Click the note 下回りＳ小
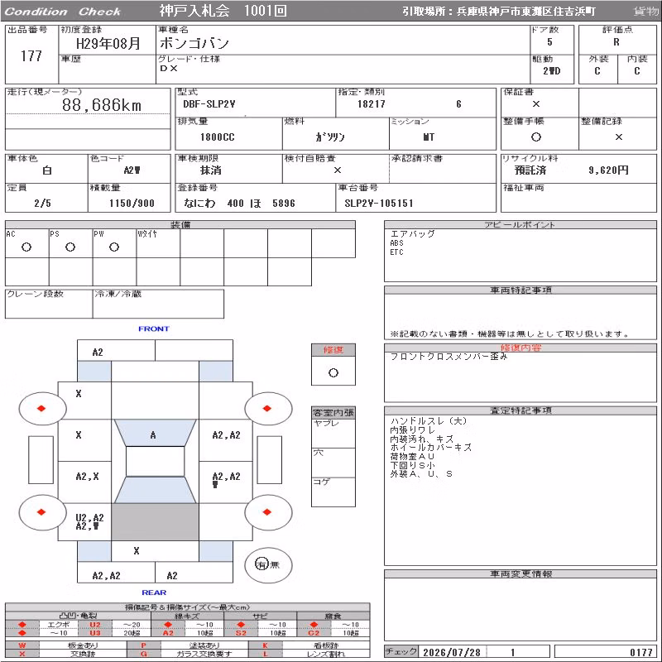The width and height of the screenshot is (662, 662). click(412, 465)
